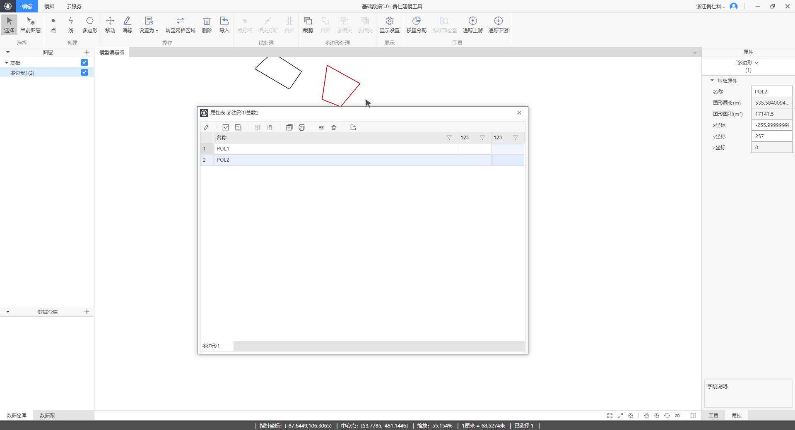Collapse the 基础属性 properties section
This screenshot has height=430, width=795.
(712, 81)
